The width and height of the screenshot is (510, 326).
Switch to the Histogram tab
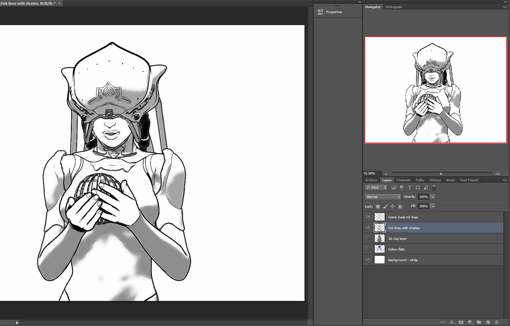[x=394, y=7]
